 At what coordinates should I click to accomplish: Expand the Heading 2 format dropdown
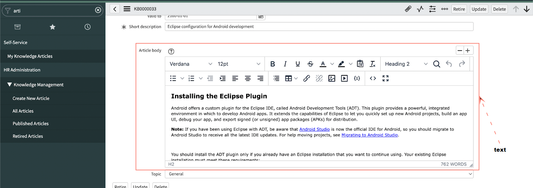[x=406, y=64]
